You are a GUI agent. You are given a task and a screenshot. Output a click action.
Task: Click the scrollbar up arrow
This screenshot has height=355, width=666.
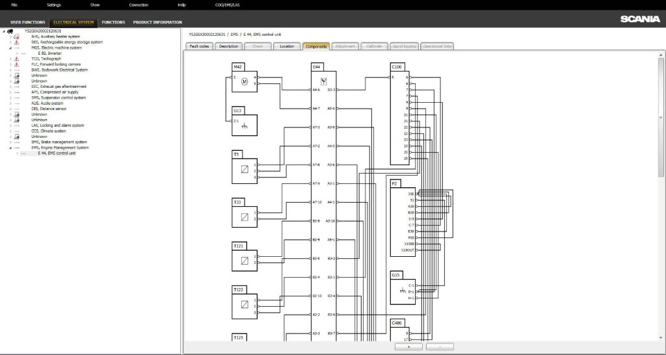coord(661,55)
